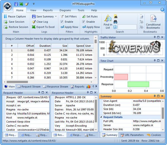This screenshot has height=145, width=167.
Task: Maximize the Response Header panel
Action: [x=91, y=92]
